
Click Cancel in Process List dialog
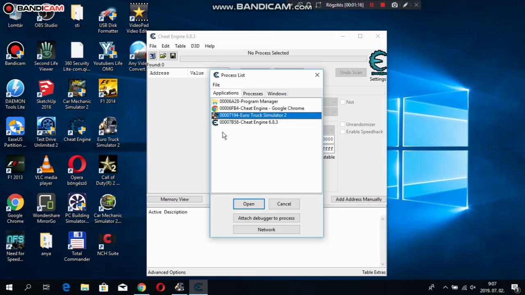coord(284,204)
